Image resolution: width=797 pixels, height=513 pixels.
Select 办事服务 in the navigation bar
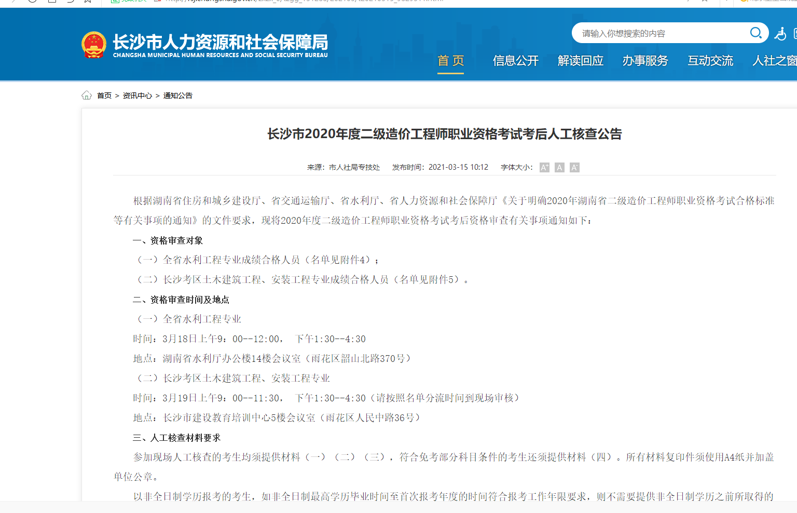point(645,61)
